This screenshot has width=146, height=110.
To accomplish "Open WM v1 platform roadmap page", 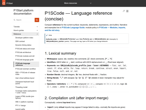I will click(x=24, y=102).
